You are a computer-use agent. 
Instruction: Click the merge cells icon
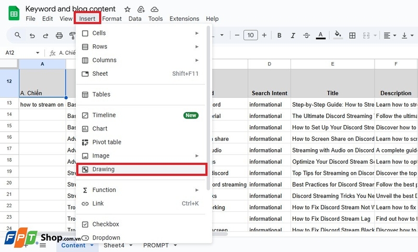pyautogui.click(x=366, y=35)
